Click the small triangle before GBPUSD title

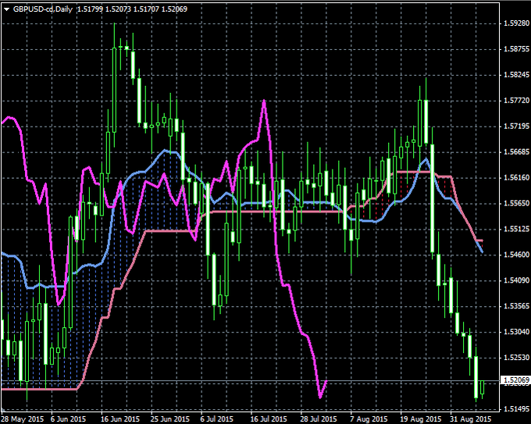tap(6, 8)
